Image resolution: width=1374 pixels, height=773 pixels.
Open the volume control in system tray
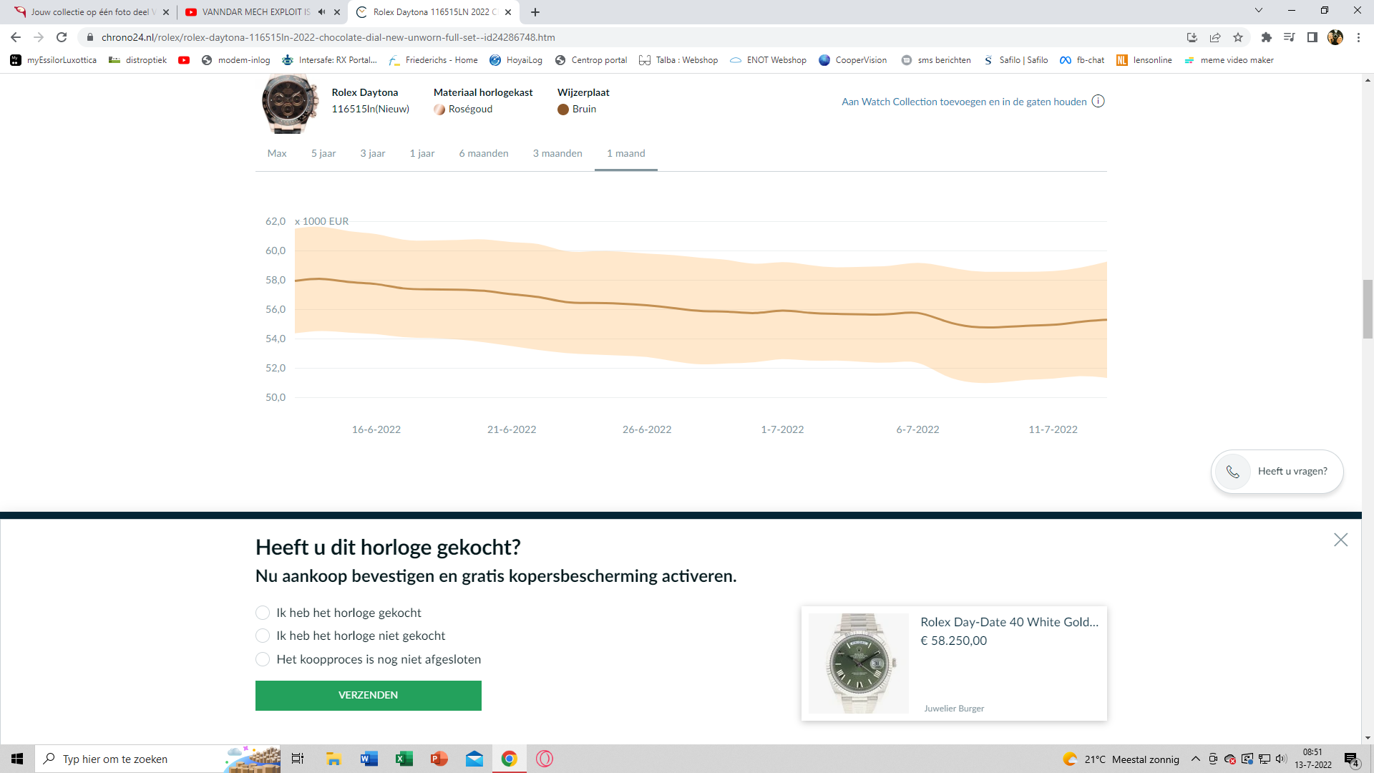[1281, 759]
